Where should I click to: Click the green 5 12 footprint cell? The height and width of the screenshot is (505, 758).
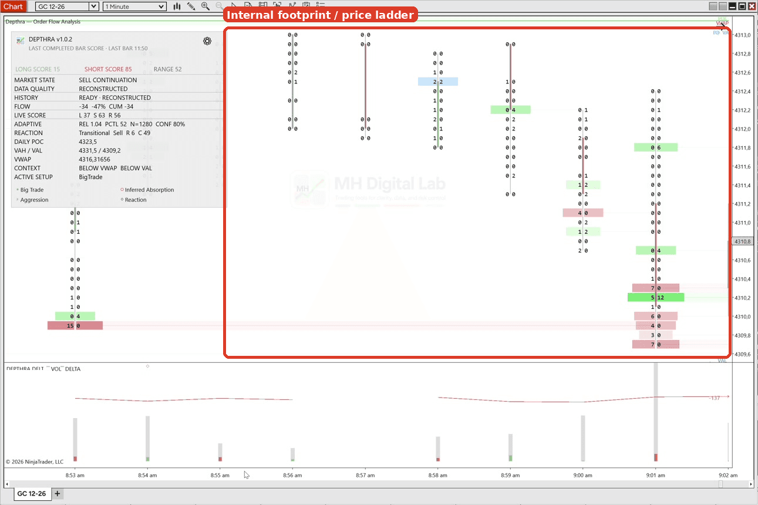click(656, 298)
